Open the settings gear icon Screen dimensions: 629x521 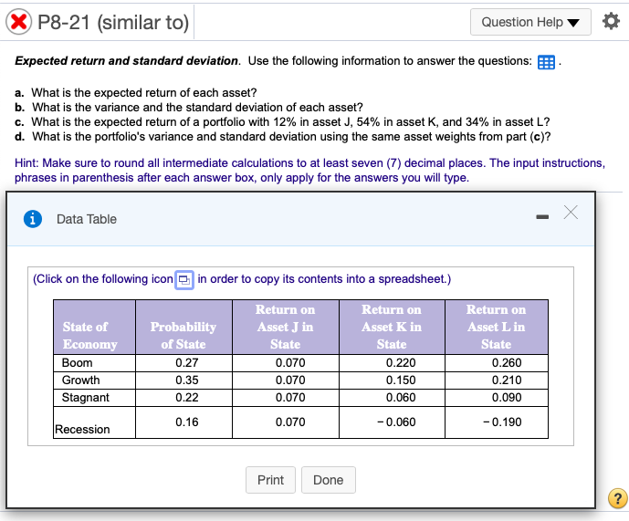point(611,21)
